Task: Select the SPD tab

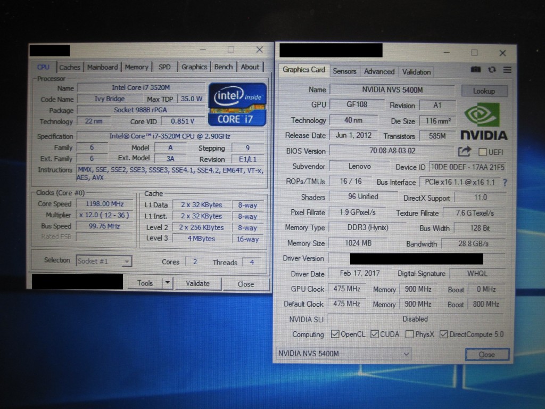Action: tap(165, 67)
